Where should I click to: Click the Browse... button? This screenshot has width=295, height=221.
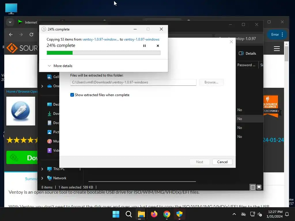(x=211, y=82)
